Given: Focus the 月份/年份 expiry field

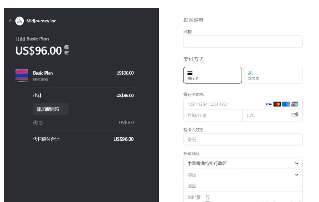Looking at the screenshot, I should [x=213, y=115].
